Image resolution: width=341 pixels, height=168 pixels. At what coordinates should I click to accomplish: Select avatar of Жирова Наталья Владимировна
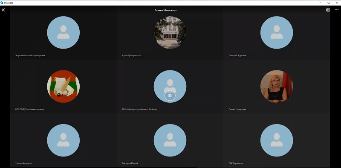(x=63, y=32)
